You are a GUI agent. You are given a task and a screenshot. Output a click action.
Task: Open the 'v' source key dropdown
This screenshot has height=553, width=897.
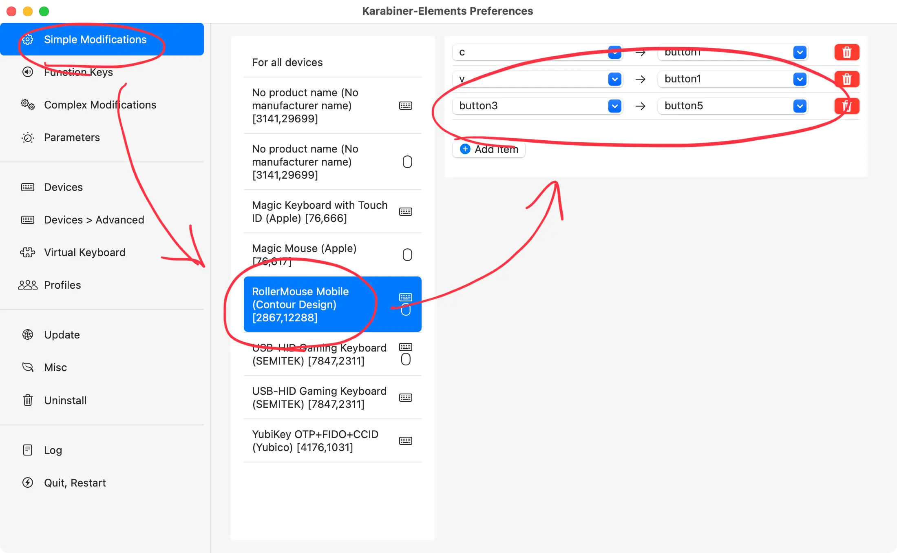click(x=614, y=79)
